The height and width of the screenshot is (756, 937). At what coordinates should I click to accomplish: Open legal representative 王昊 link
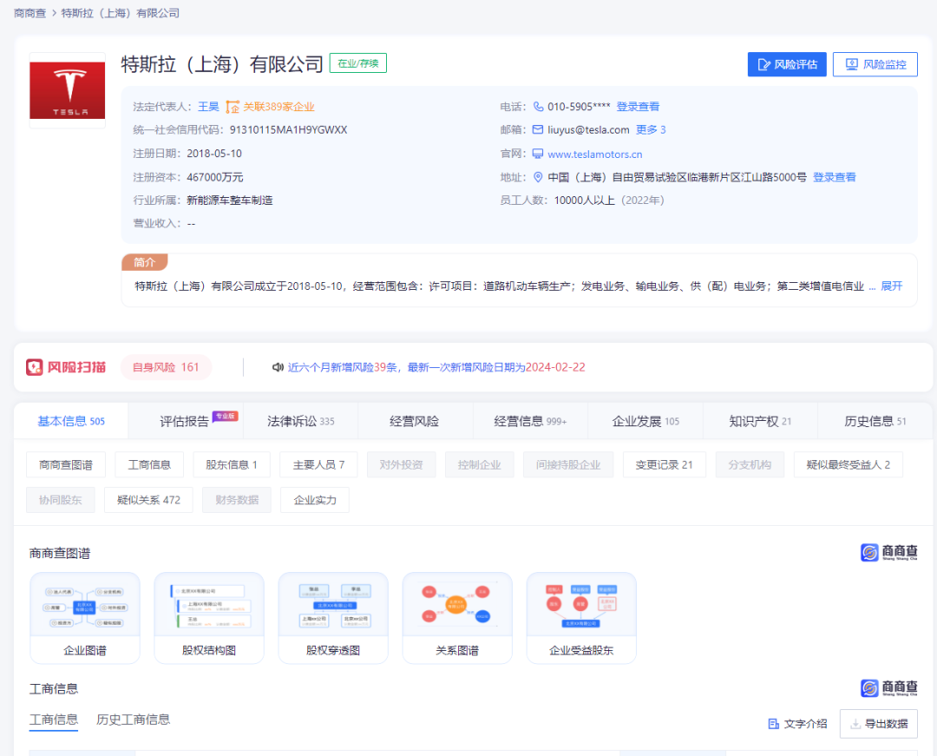[208, 107]
